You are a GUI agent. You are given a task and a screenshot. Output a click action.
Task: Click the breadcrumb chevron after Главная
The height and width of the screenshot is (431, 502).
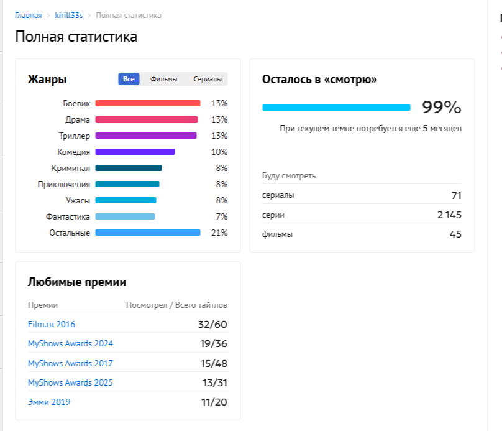pyautogui.click(x=48, y=16)
